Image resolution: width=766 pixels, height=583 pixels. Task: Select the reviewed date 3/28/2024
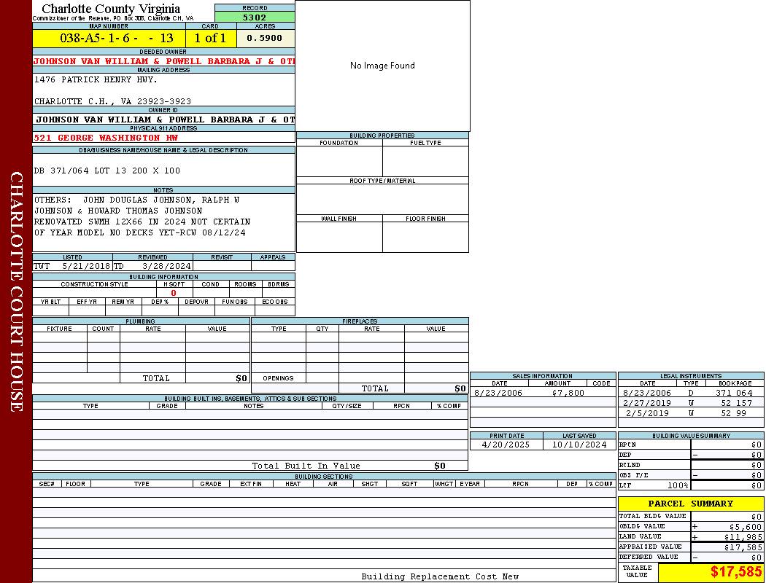(x=166, y=266)
